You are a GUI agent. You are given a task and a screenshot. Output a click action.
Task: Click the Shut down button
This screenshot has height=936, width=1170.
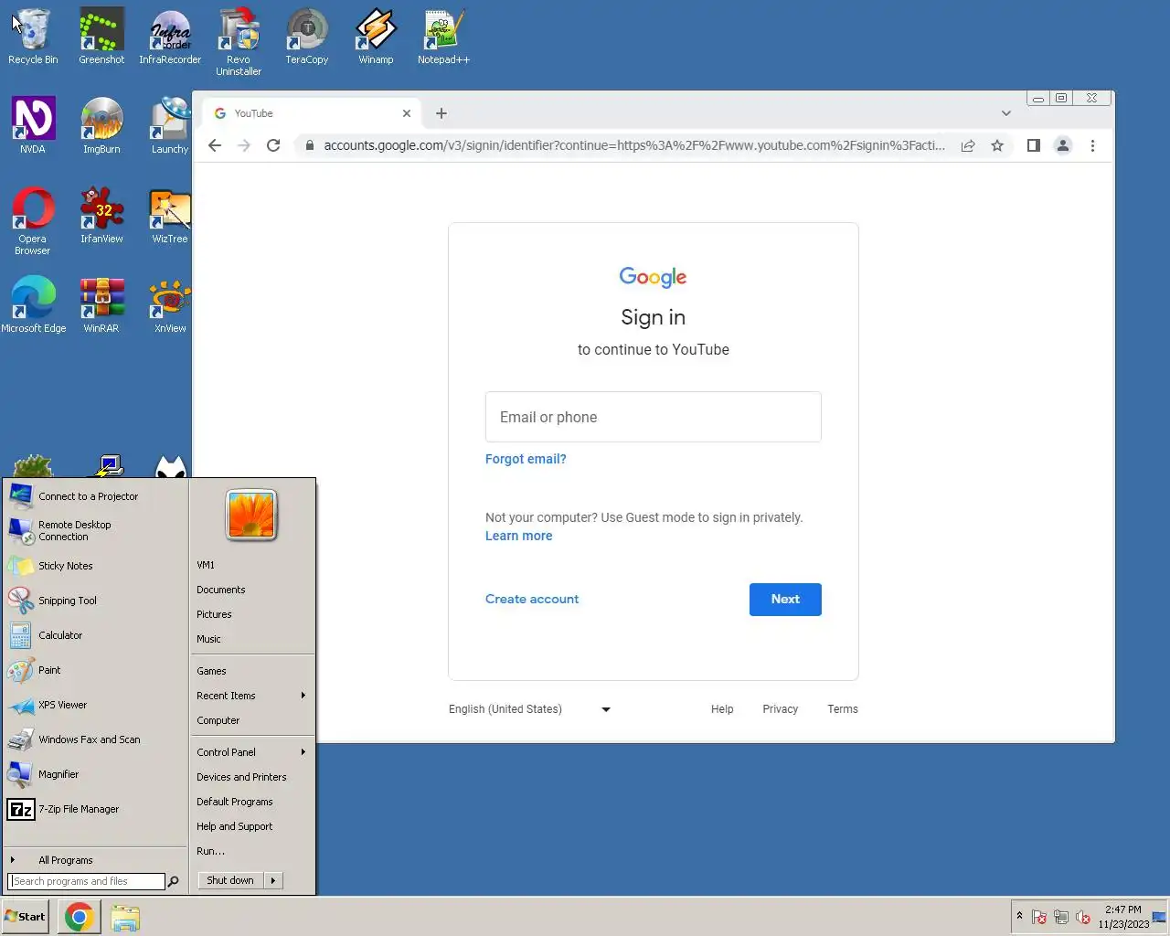230,880
